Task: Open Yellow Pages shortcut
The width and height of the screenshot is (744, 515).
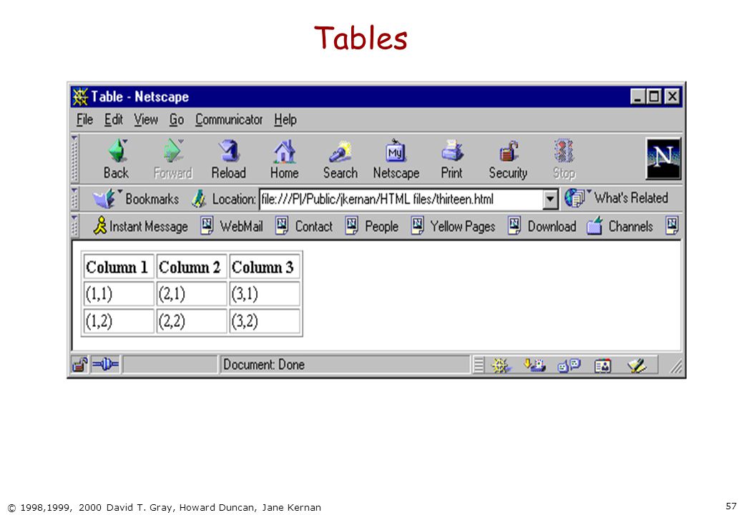Action: (453, 226)
